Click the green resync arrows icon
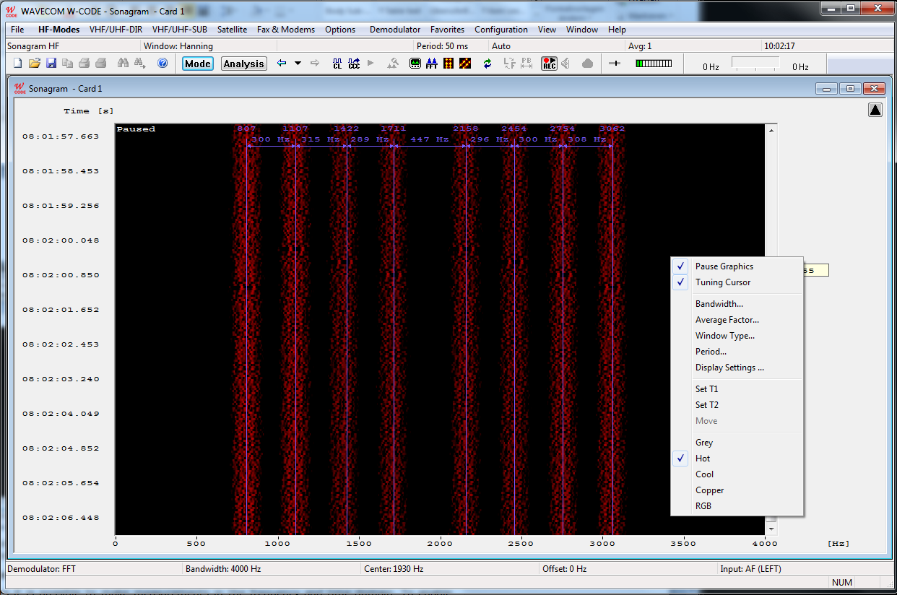 487,64
